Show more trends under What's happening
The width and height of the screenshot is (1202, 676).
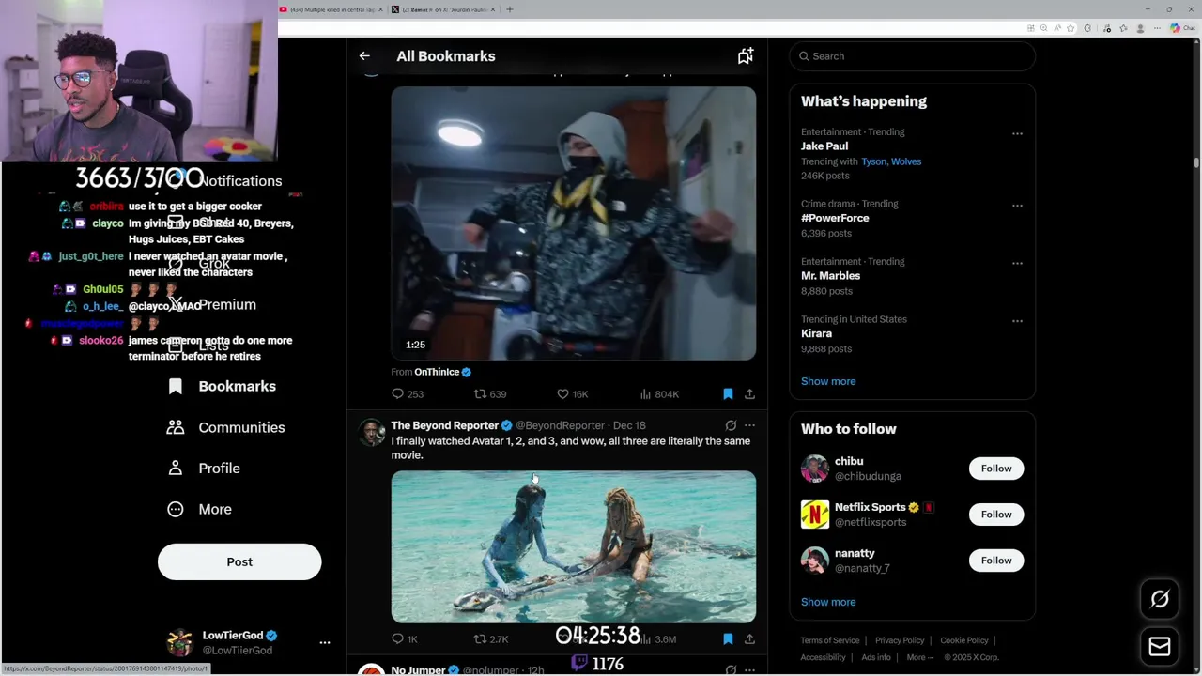click(x=828, y=381)
